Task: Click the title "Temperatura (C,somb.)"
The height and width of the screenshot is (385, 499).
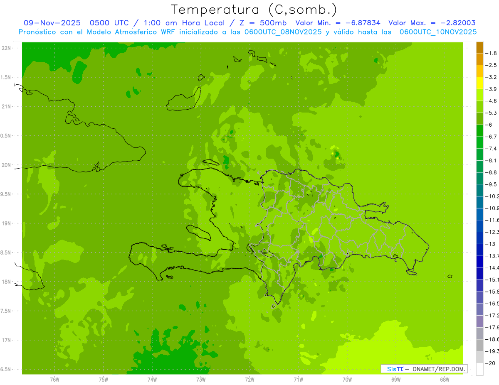Action: click(254, 10)
